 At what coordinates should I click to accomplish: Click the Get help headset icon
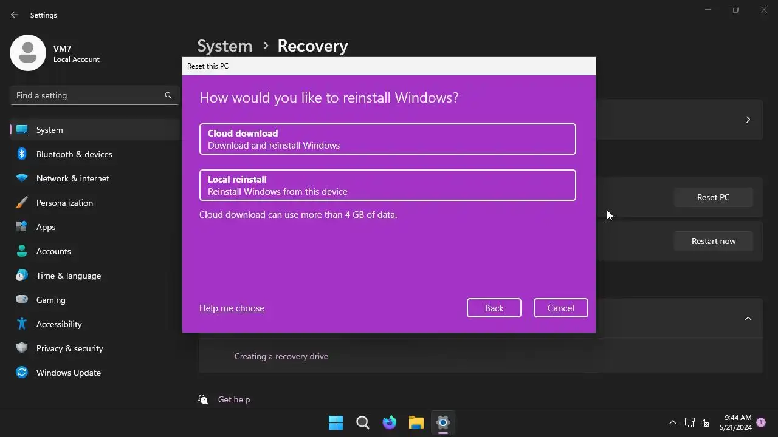[203, 399]
